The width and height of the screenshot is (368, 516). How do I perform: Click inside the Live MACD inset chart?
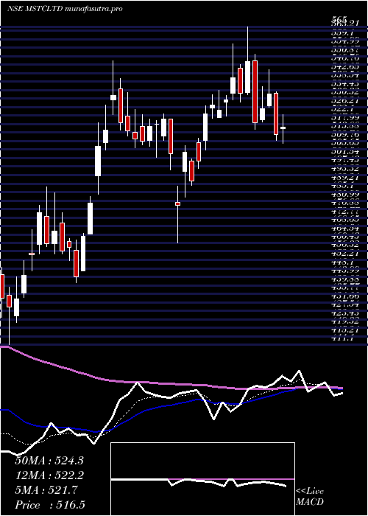click(x=202, y=479)
